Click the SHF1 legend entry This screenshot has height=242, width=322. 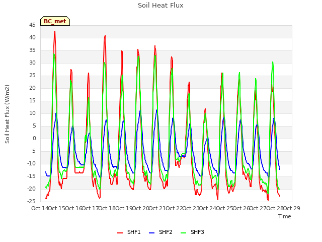[x=129, y=232]
